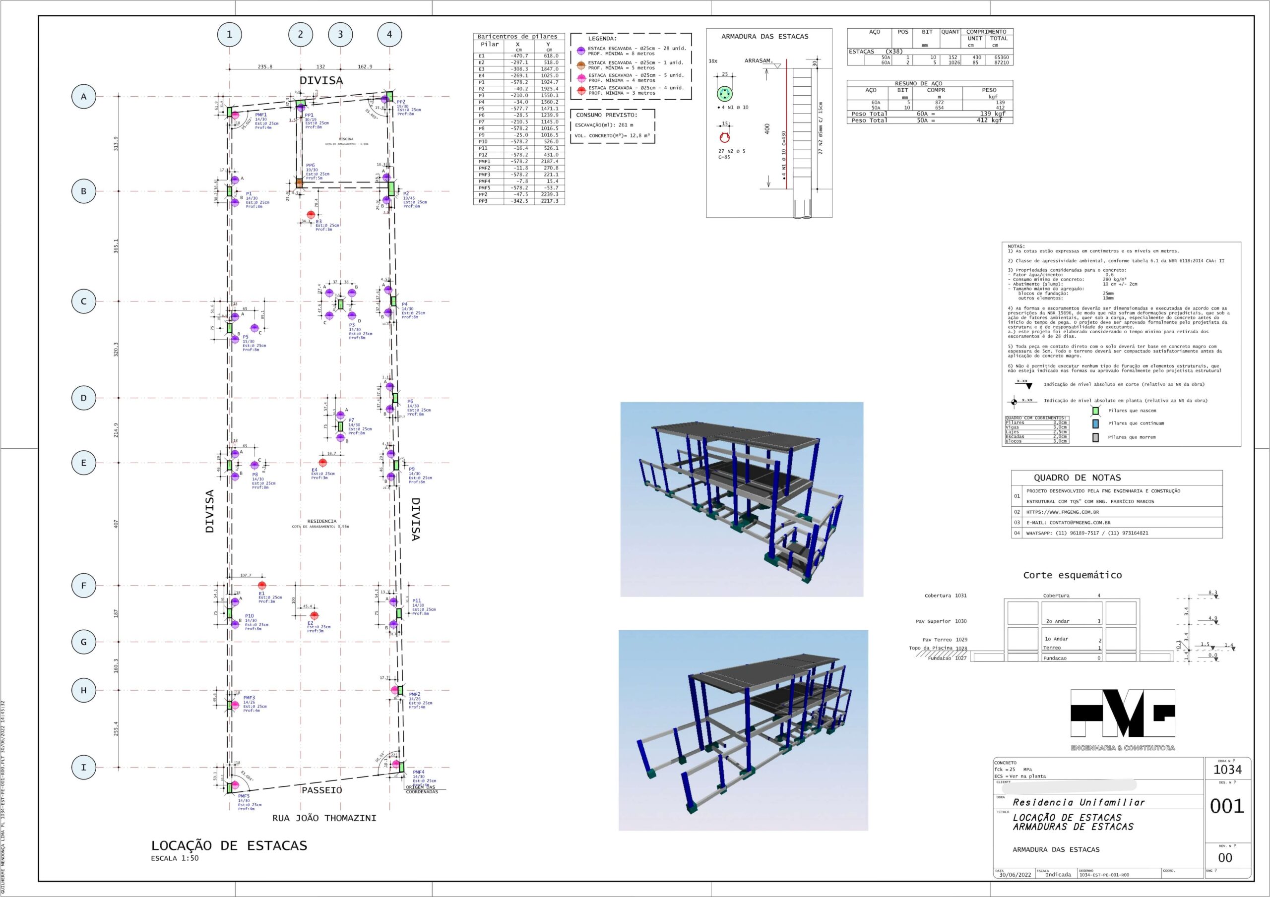The image size is (1270, 897).
Task: Click the 'LEGENDA:' heading
Action: click(602, 39)
